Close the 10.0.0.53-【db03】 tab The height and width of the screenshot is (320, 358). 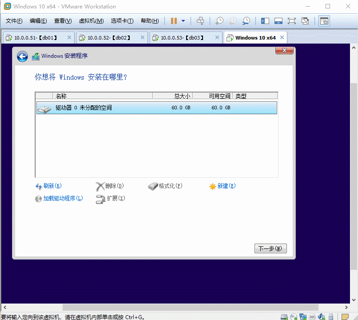[x=217, y=37]
